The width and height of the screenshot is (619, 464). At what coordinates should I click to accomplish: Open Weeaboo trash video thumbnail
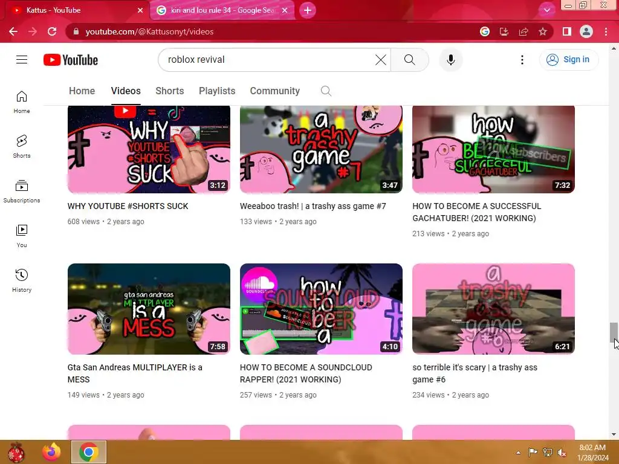point(322,149)
